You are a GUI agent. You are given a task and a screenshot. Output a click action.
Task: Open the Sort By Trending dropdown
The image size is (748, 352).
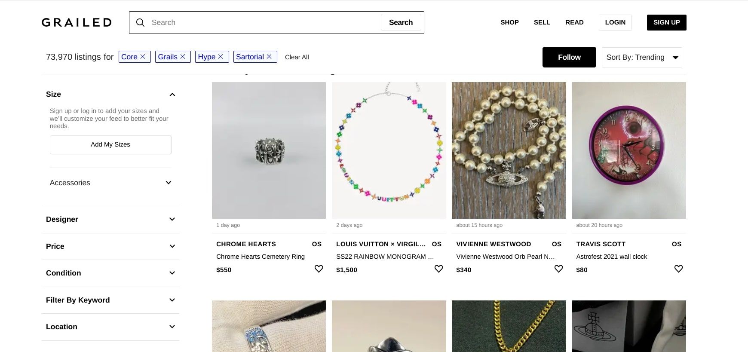641,57
